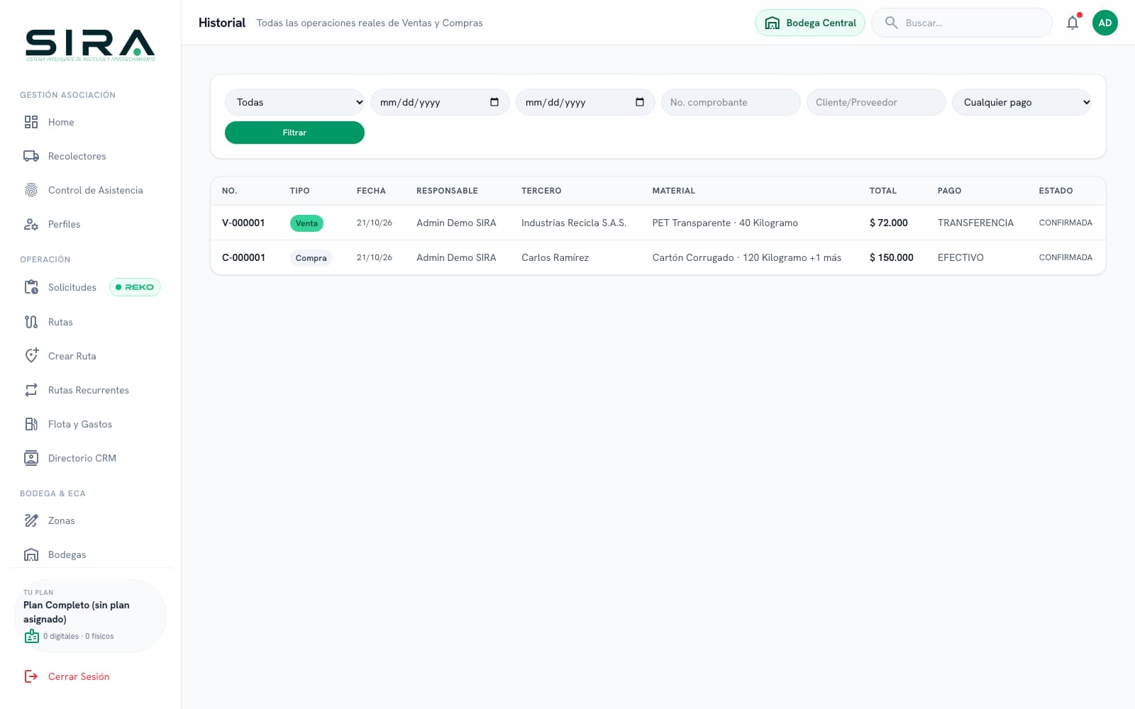Click the Filtrar button

coord(294,133)
